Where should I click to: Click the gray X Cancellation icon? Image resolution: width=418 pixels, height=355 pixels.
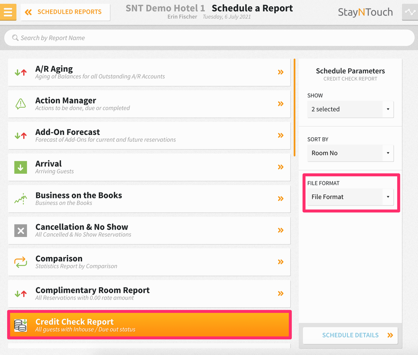point(20,231)
